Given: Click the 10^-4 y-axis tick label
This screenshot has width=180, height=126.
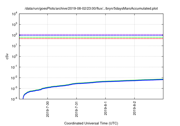Looking at the screenshot, I should pyautogui.click(x=14, y=99).
